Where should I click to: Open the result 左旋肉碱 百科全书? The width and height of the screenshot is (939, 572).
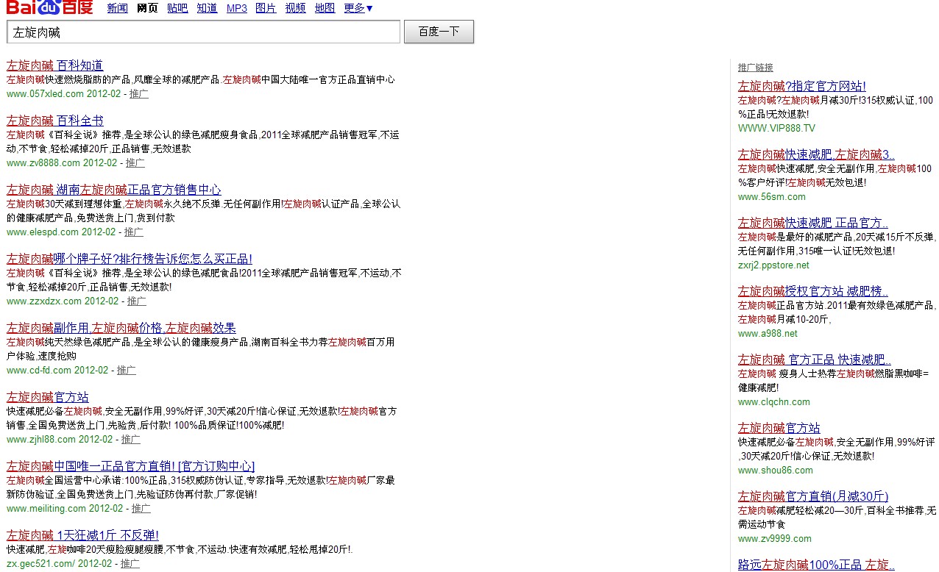[x=55, y=121]
